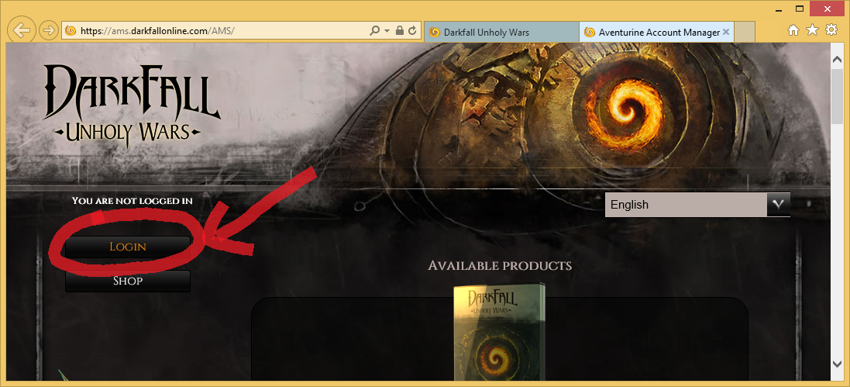This screenshot has width=850, height=387.
Task: Open a new blank tab
Action: click(x=745, y=32)
